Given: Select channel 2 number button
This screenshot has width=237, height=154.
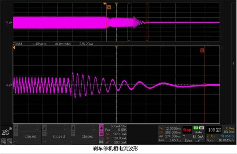Looking at the screenshot, I should [44, 128].
